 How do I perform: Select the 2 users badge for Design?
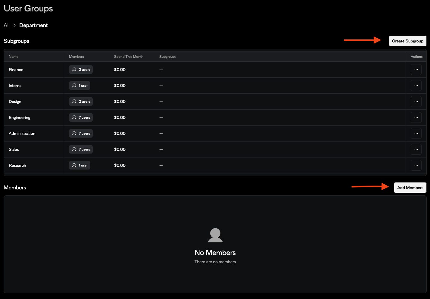(x=81, y=101)
